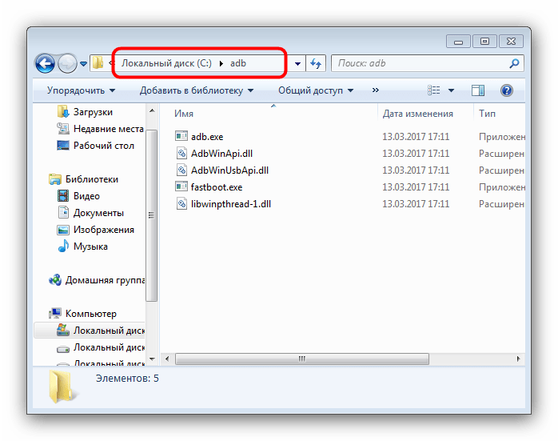Click the horizontal scrollbar left arrow
This screenshot has height=441, width=558.
pyautogui.click(x=167, y=359)
